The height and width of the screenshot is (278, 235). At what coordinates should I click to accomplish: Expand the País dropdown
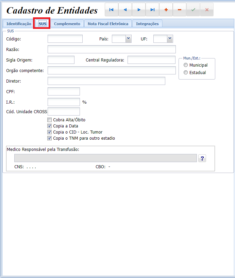[x=129, y=39]
